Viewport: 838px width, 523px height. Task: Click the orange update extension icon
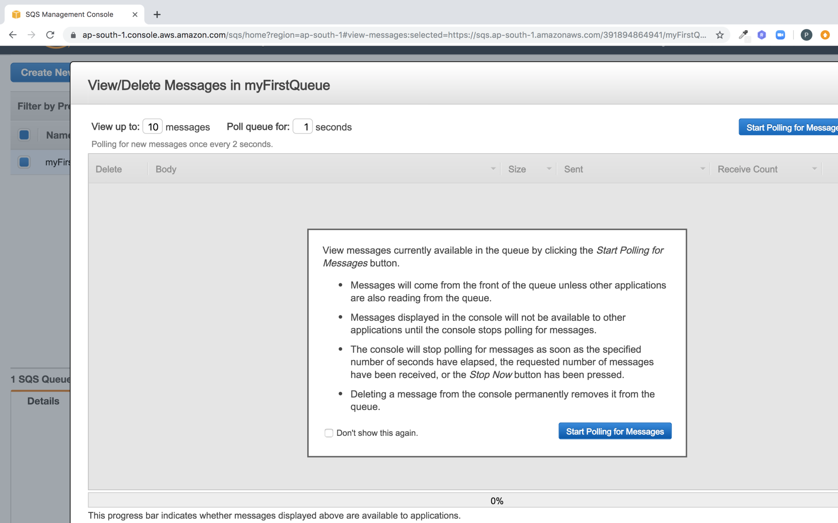[x=825, y=35]
